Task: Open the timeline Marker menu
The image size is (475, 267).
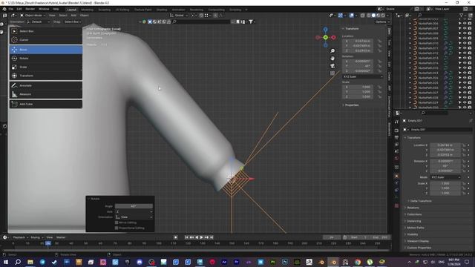Action: (61, 237)
